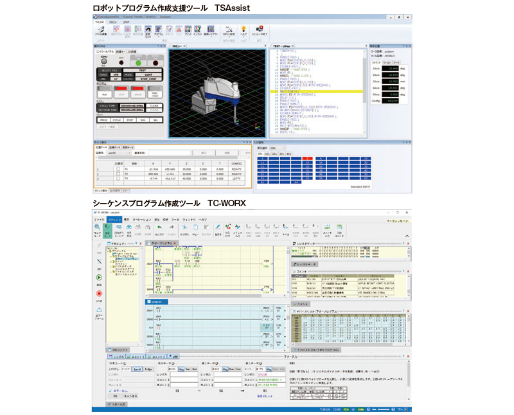This screenshot has width=514, height=415.
Task: Toggle the Special option in ladder input panel
Action: click(137, 369)
